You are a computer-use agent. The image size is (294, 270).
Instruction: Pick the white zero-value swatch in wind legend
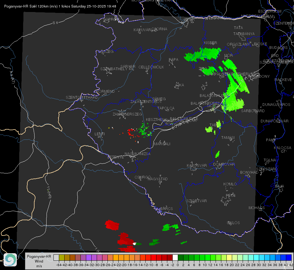coord(175,257)
